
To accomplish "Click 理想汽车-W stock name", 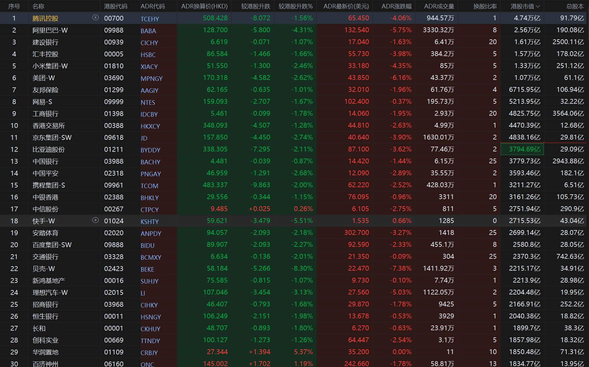I will coord(50,293).
